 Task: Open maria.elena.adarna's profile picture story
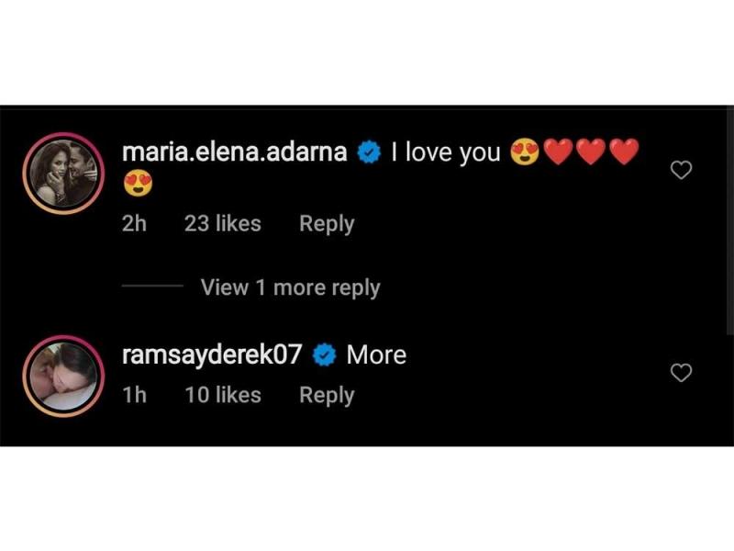tap(63, 174)
